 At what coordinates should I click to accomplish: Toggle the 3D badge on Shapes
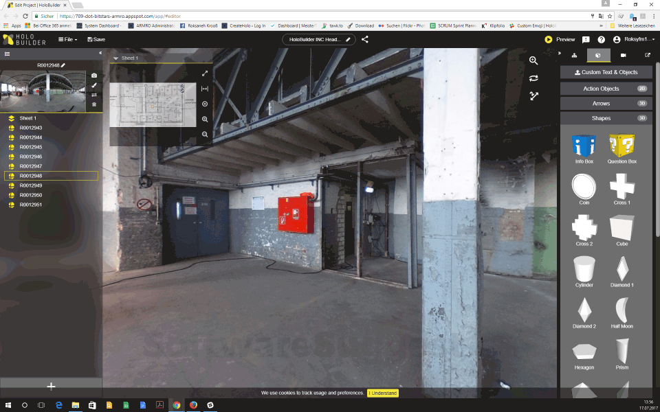point(641,118)
